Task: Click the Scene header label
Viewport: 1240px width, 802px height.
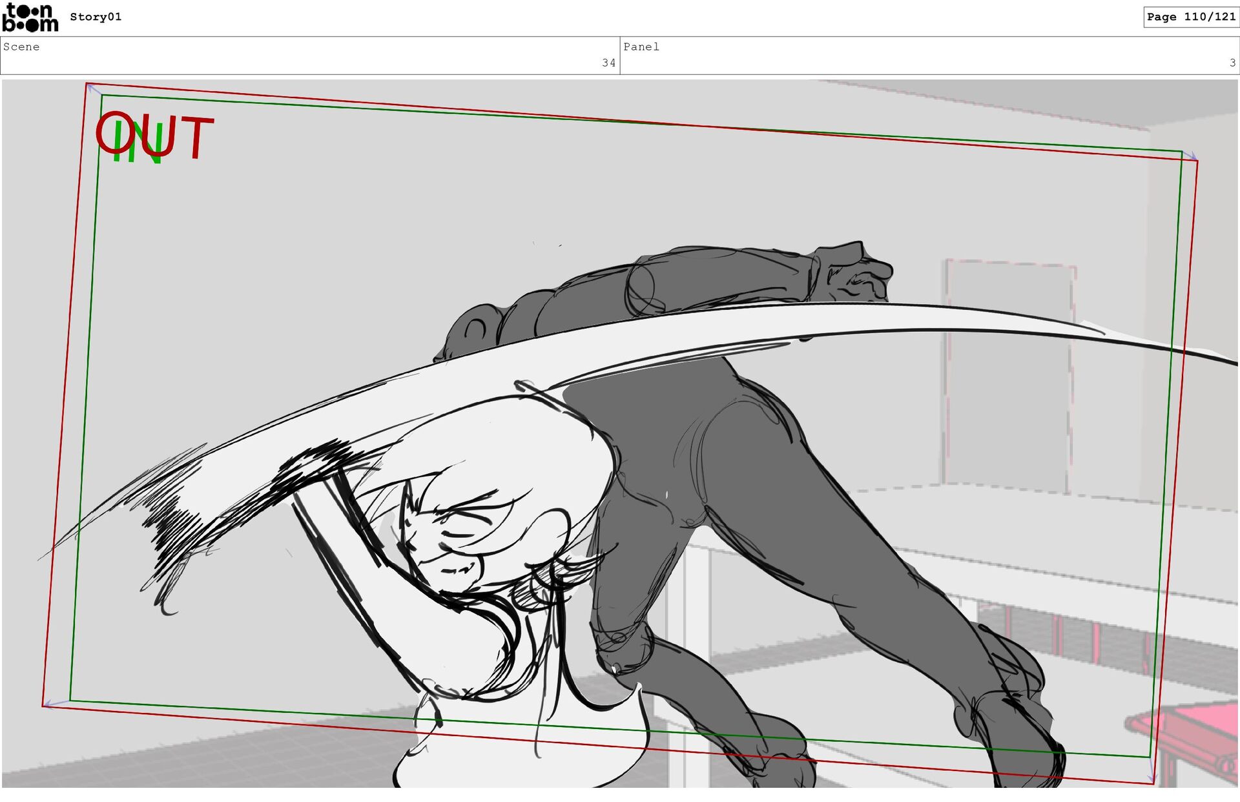Action: click(21, 46)
